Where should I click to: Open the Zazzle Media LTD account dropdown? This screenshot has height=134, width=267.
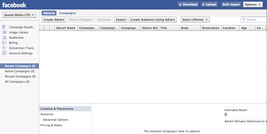point(19,15)
